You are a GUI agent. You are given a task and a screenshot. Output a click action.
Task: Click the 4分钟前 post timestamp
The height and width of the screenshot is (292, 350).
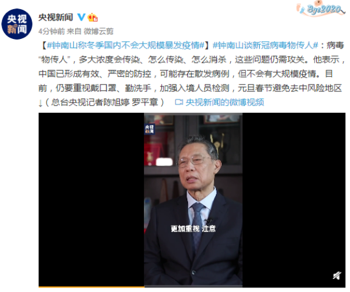click(52, 31)
